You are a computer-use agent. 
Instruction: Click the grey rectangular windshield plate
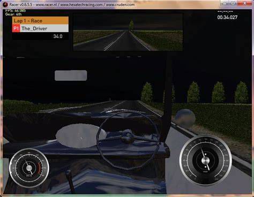click(71, 75)
